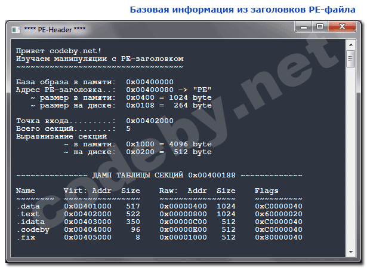Click virtual address 0x00402000 in .text row
Image resolution: width=367 pixels, height=270 pixels.
pos(88,214)
